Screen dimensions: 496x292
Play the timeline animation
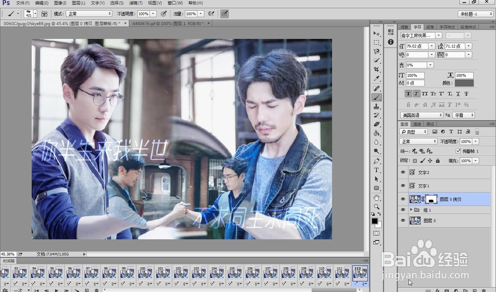click(x=57, y=290)
